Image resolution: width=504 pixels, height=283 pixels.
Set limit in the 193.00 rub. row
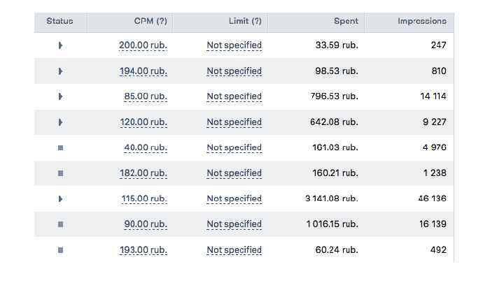click(234, 250)
